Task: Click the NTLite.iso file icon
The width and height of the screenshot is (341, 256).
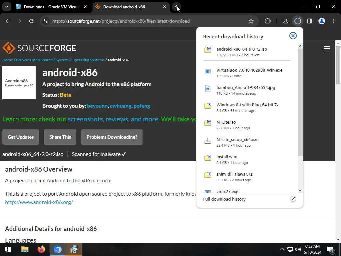Action: 208,123
